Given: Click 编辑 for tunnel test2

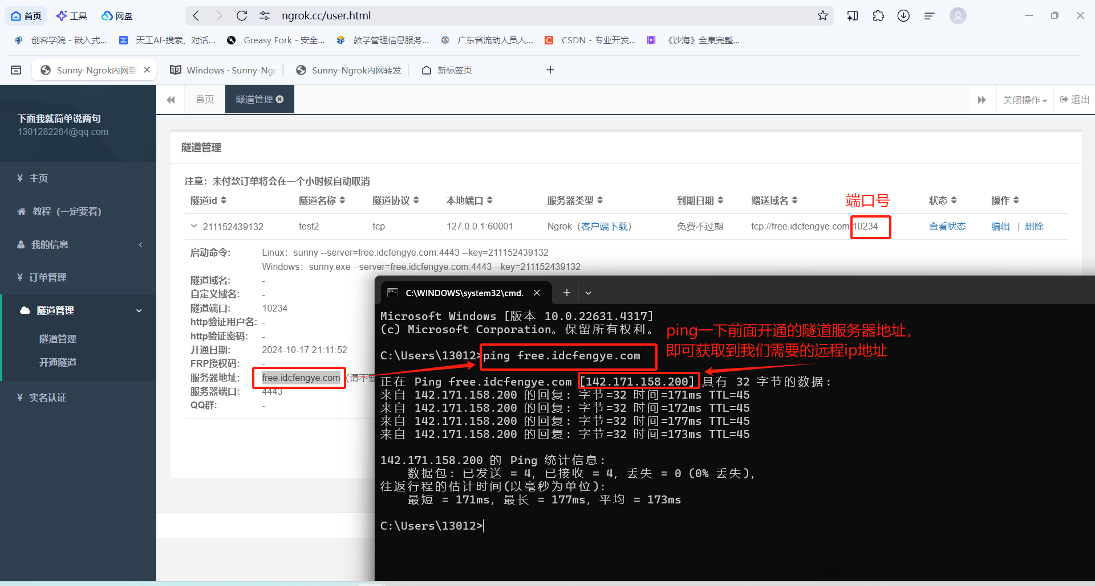Looking at the screenshot, I should pyautogui.click(x=1000, y=227).
